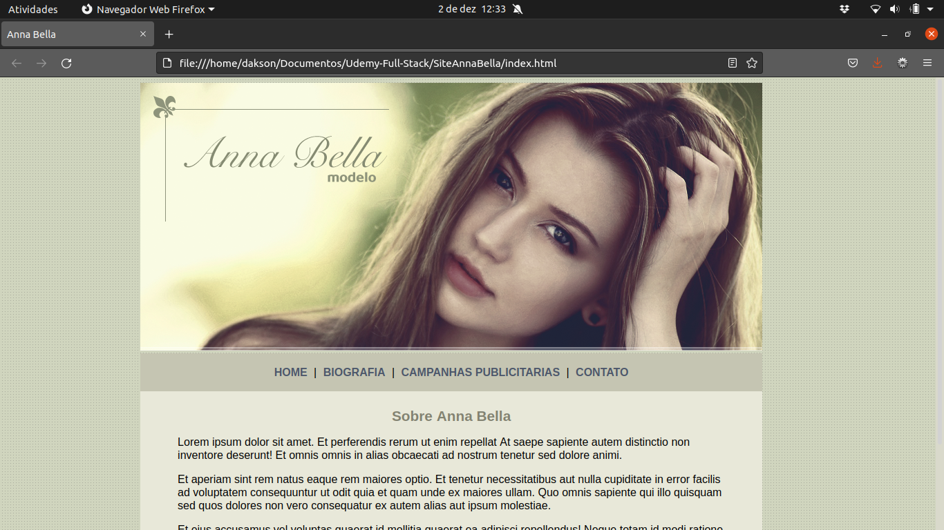Open the system status menu via battery indicator
Screen dimensions: 944x530
917,9
